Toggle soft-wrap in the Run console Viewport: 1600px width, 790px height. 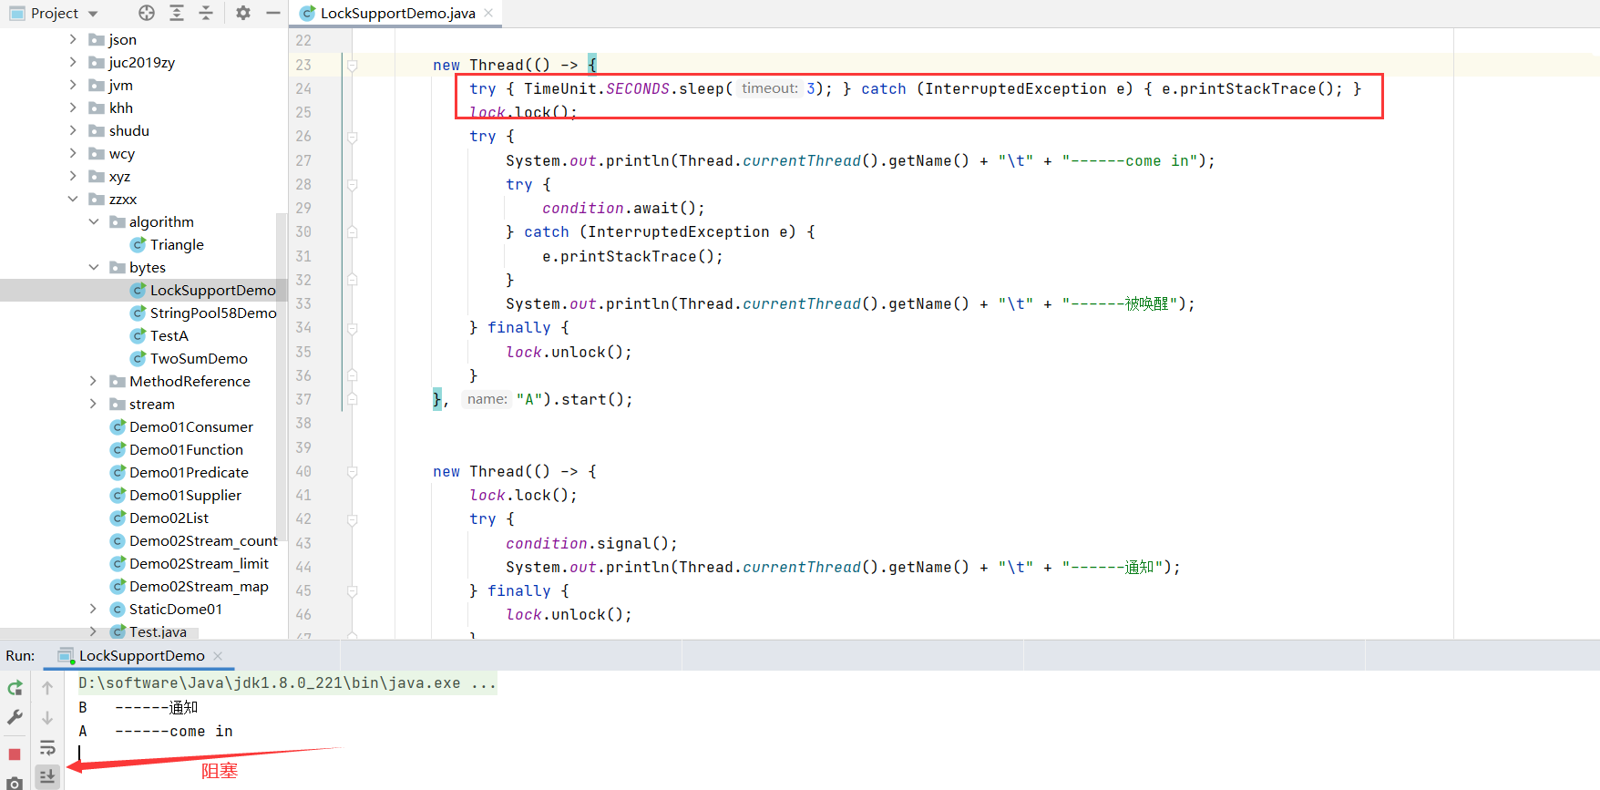(47, 748)
